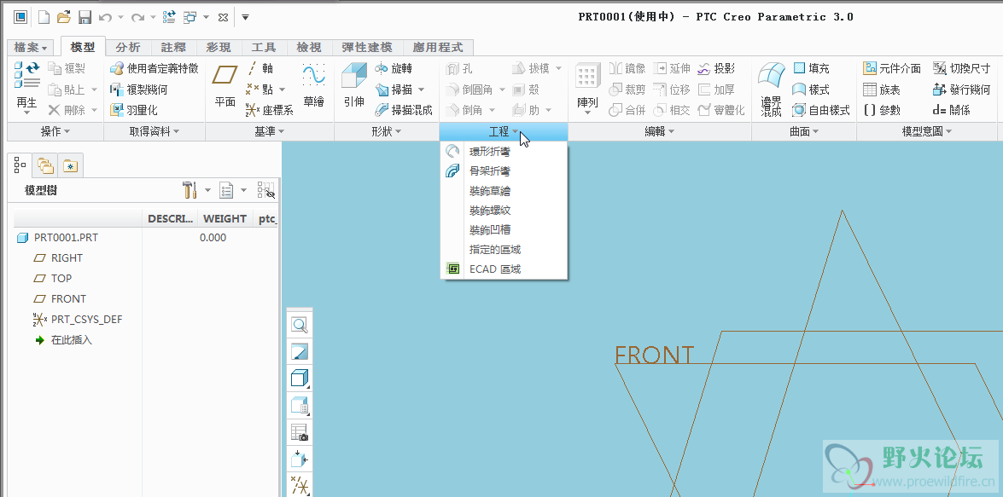The image size is (1003, 497).
Task: Switch to the Render (彩現) tab
Action: click(x=219, y=48)
